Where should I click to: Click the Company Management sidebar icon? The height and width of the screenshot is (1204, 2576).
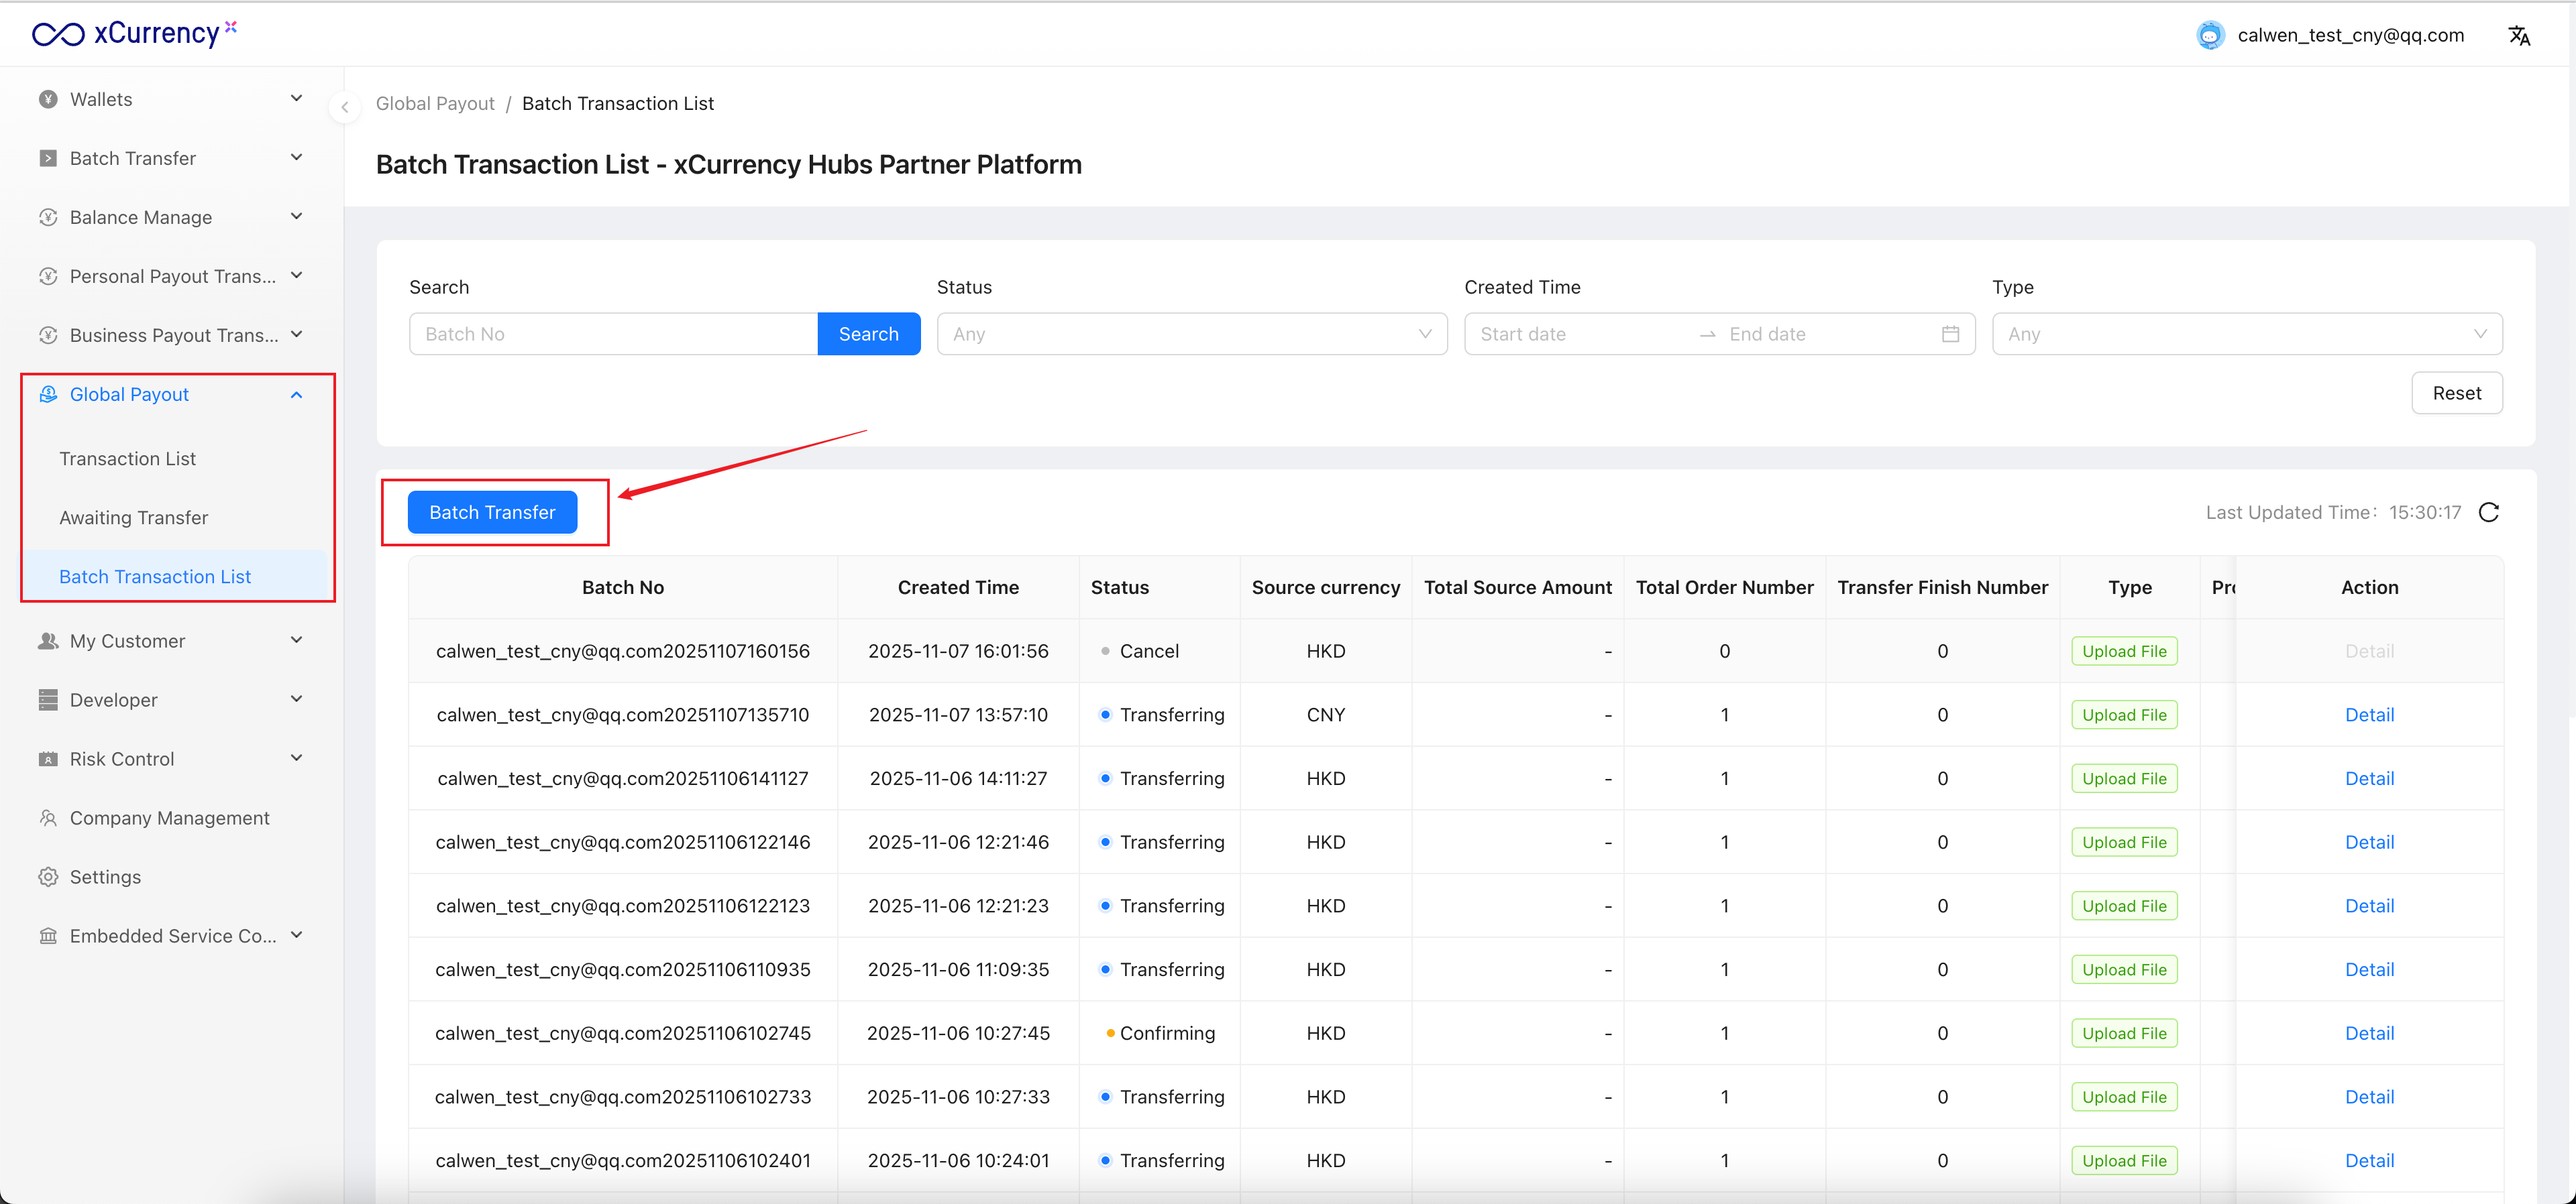pyautogui.click(x=48, y=819)
